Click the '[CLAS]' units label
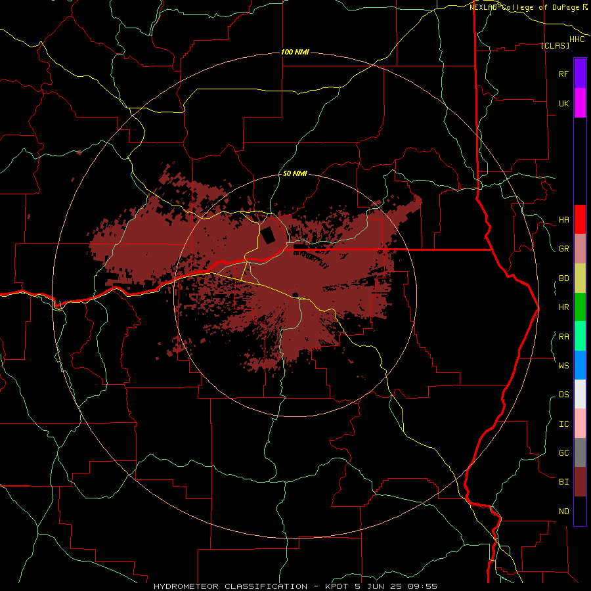The width and height of the screenshot is (591, 591). pos(555,45)
